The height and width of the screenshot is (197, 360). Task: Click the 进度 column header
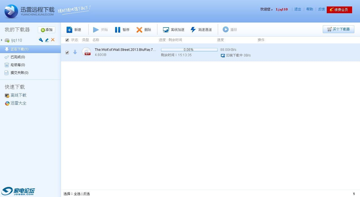(162, 40)
